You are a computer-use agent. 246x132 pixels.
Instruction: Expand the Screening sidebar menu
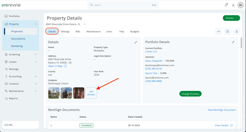(36, 55)
